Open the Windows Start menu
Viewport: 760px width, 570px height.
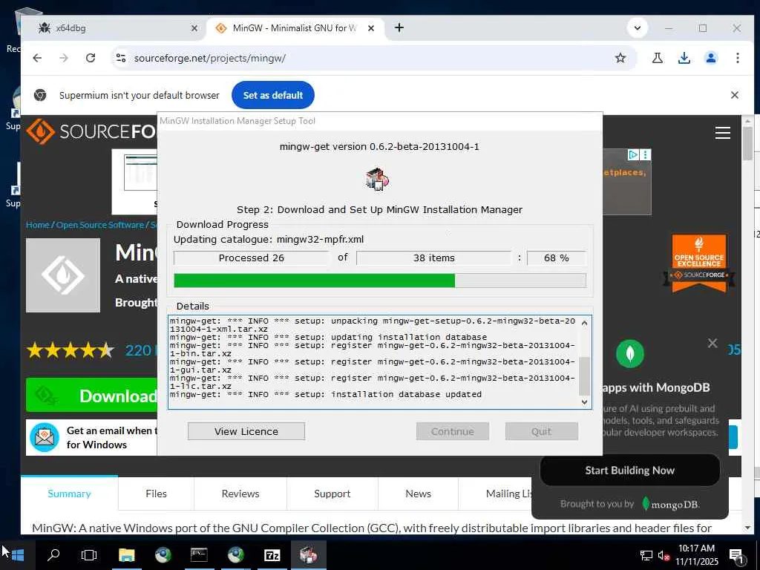18,555
